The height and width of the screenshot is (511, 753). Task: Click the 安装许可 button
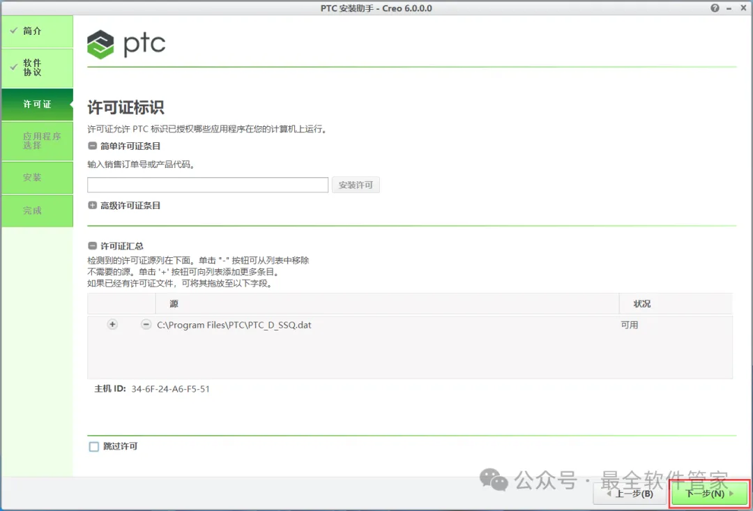point(356,185)
